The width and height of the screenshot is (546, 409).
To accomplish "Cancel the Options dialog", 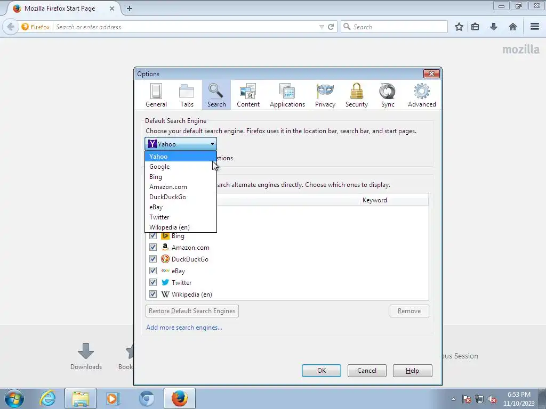I will click(x=367, y=371).
